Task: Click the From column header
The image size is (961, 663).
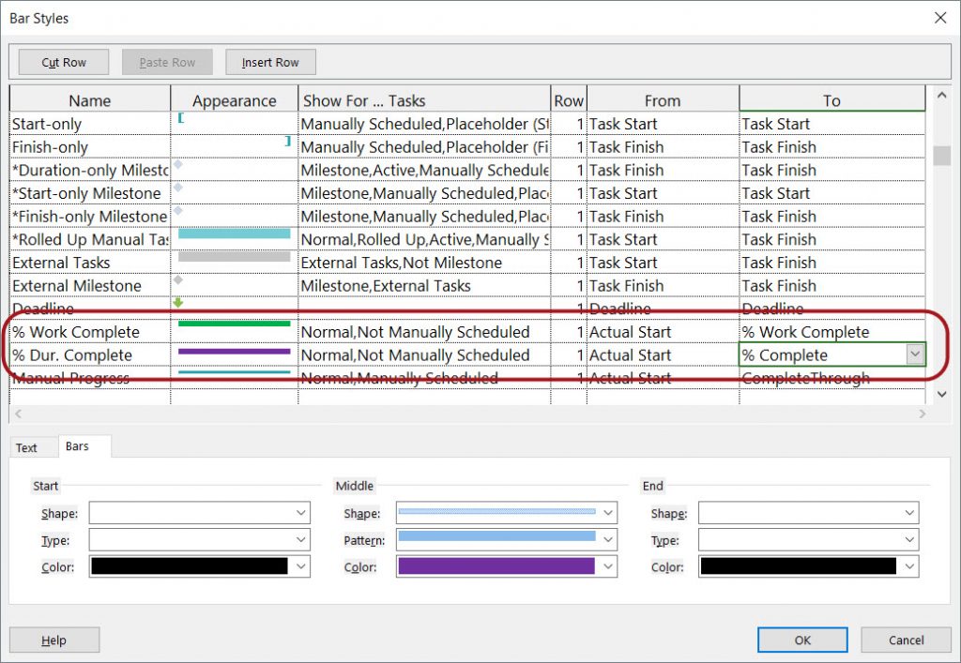Action: pos(663,100)
